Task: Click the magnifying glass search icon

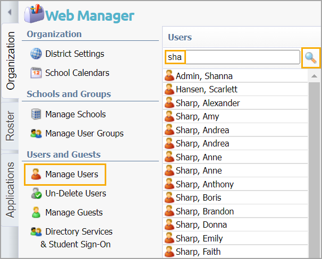Action: (x=311, y=57)
